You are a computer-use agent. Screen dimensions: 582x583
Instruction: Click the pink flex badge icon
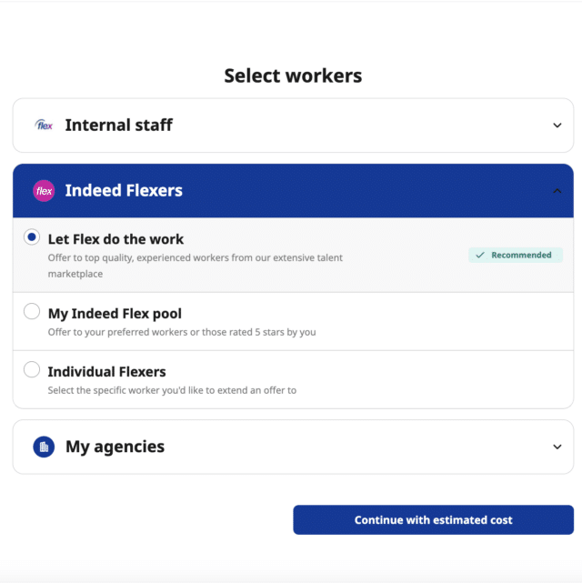[44, 191]
